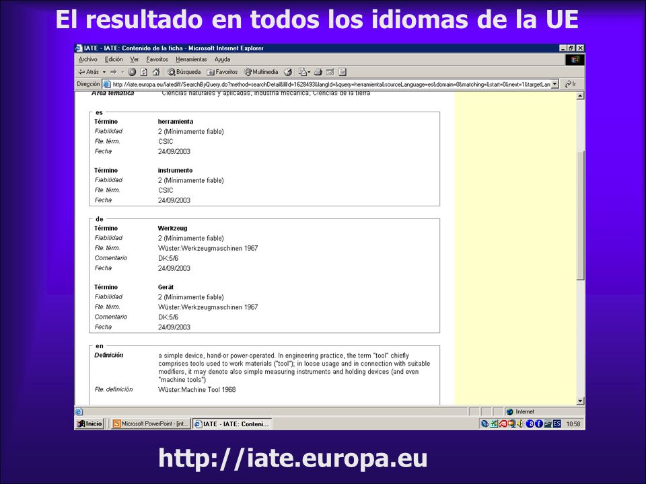646x484 pixels.
Task: Open the History icon in the toolbar
Action: pos(287,72)
